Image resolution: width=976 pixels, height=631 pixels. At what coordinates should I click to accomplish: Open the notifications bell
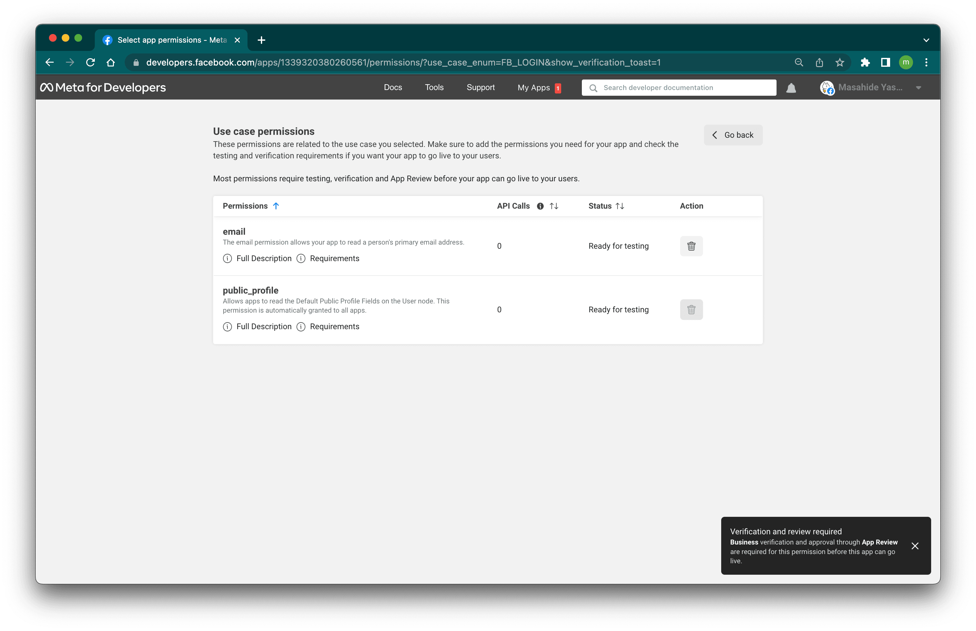tap(791, 88)
